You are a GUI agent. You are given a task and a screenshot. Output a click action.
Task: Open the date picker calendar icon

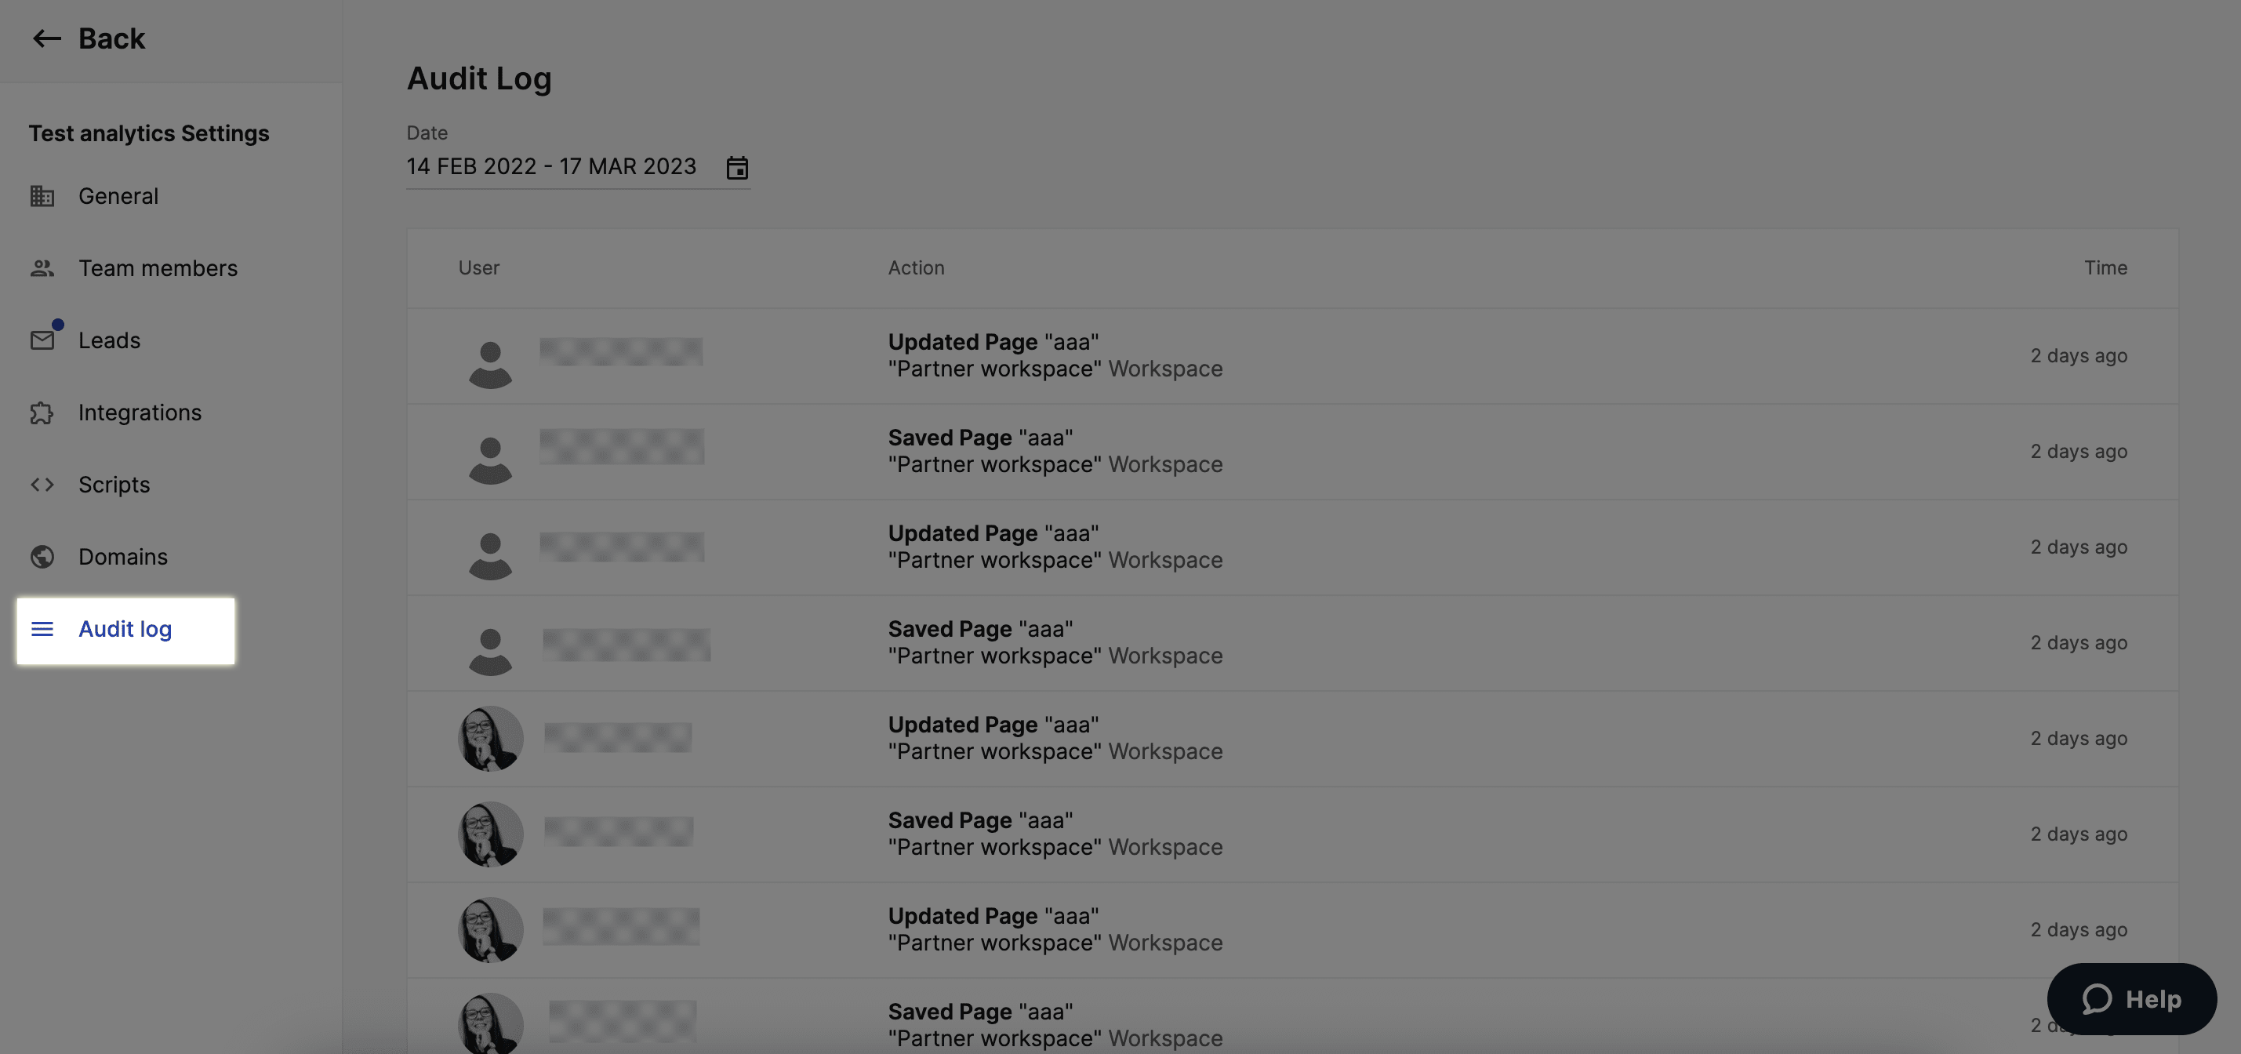737,167
